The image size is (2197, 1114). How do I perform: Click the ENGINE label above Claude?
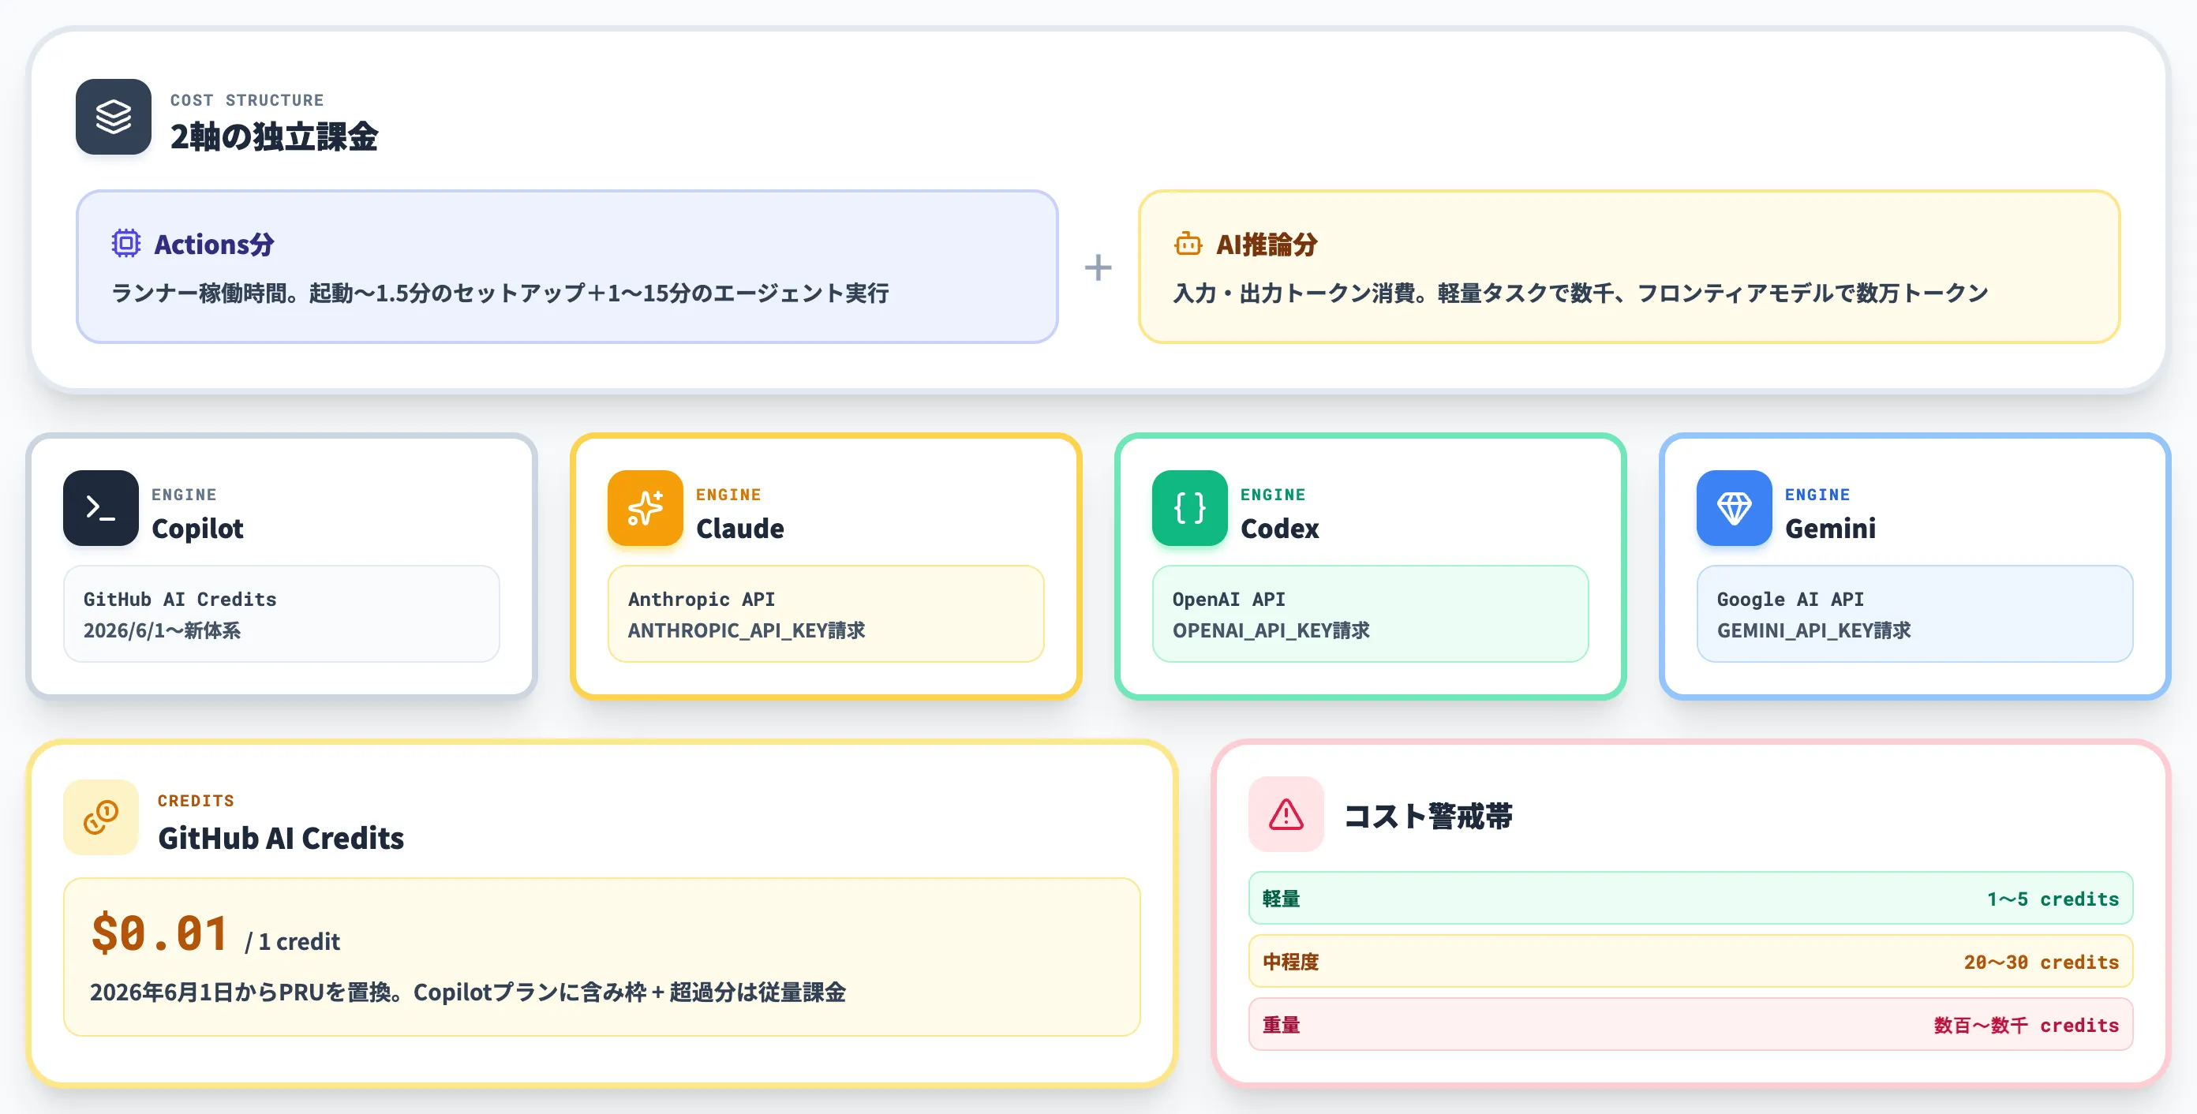point(728,495)
